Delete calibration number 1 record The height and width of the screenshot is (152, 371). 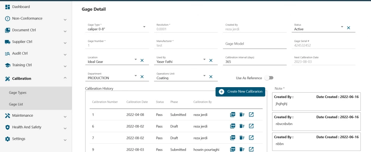[242, 115]
